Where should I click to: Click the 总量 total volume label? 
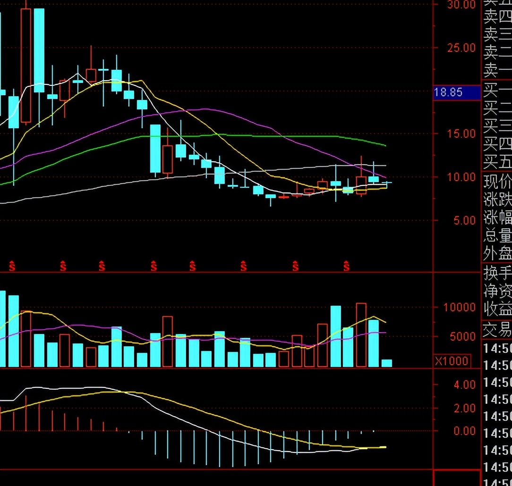497,235
